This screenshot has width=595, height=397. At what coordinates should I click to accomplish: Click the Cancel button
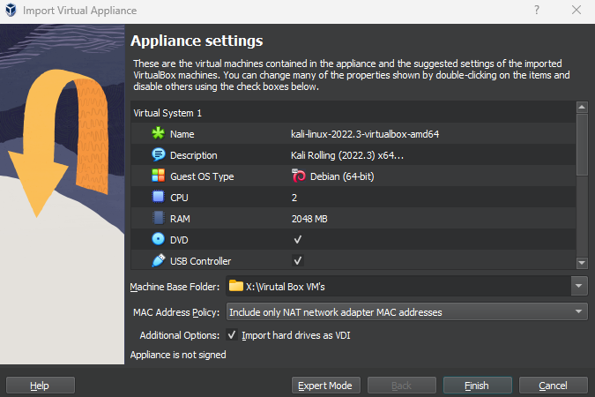[x=554, y=386]
